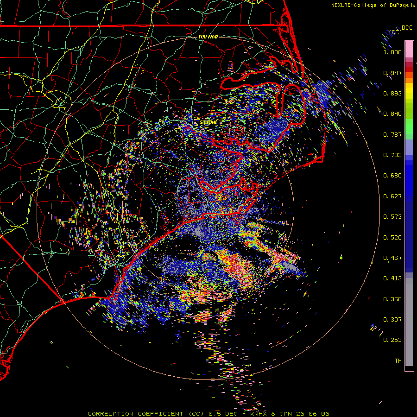
Task: Select the 0.680 legend value
Action: pos(392,176)
